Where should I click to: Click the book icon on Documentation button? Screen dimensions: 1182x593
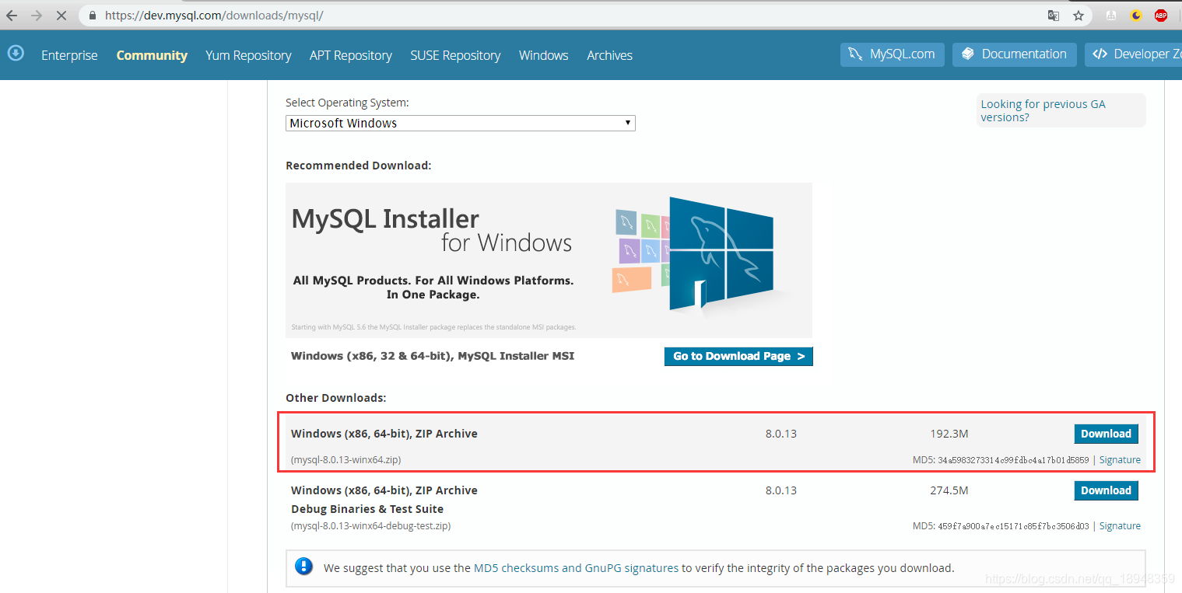968,54
